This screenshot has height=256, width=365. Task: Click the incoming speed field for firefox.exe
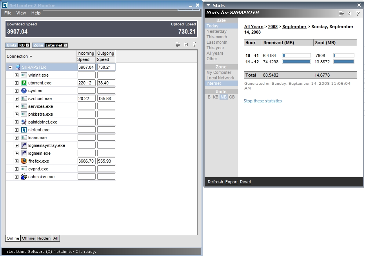[86, 161]
